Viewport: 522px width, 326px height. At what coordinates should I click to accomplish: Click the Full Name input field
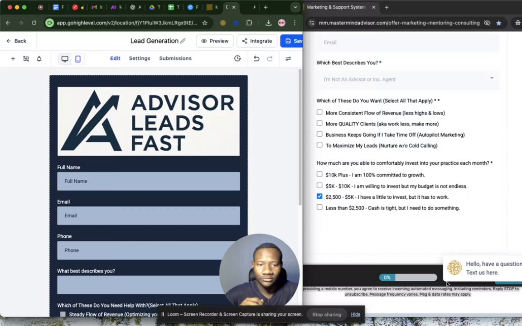pos(149,181)
